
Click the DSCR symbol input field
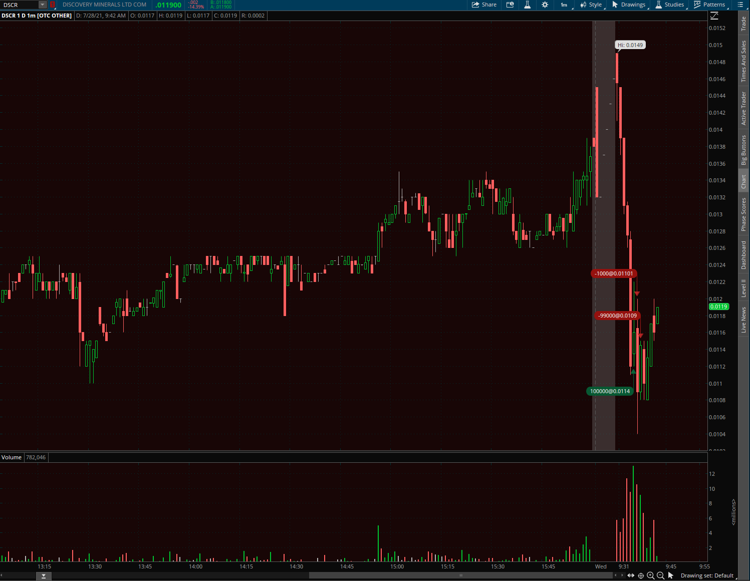(20, 5)
